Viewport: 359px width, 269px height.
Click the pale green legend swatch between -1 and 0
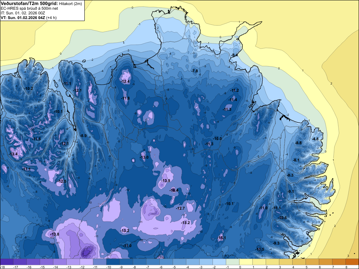pyautogui.click(x=233, y=262)
